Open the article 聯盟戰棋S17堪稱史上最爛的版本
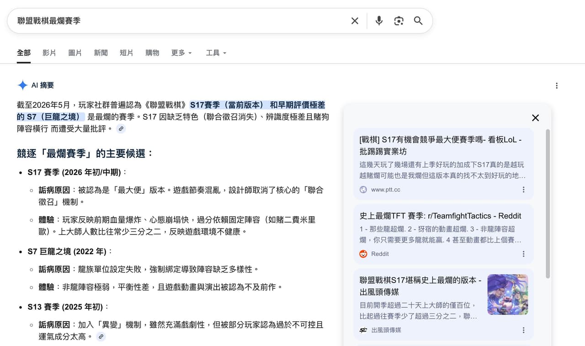This screenshot has height=346, width=585. (420, 286)
